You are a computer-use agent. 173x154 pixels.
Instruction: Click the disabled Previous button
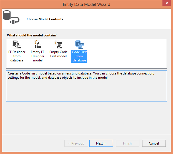(76, 143)
